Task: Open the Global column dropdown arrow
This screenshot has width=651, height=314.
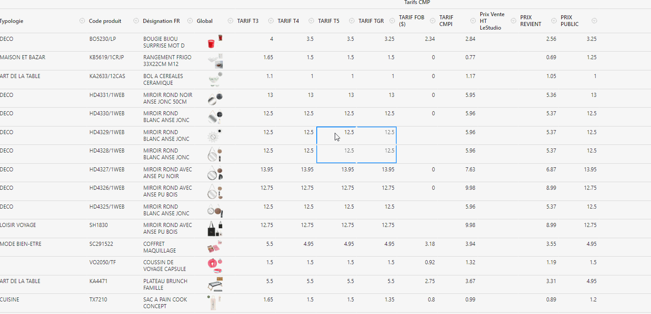Action: tap(230, 21)
